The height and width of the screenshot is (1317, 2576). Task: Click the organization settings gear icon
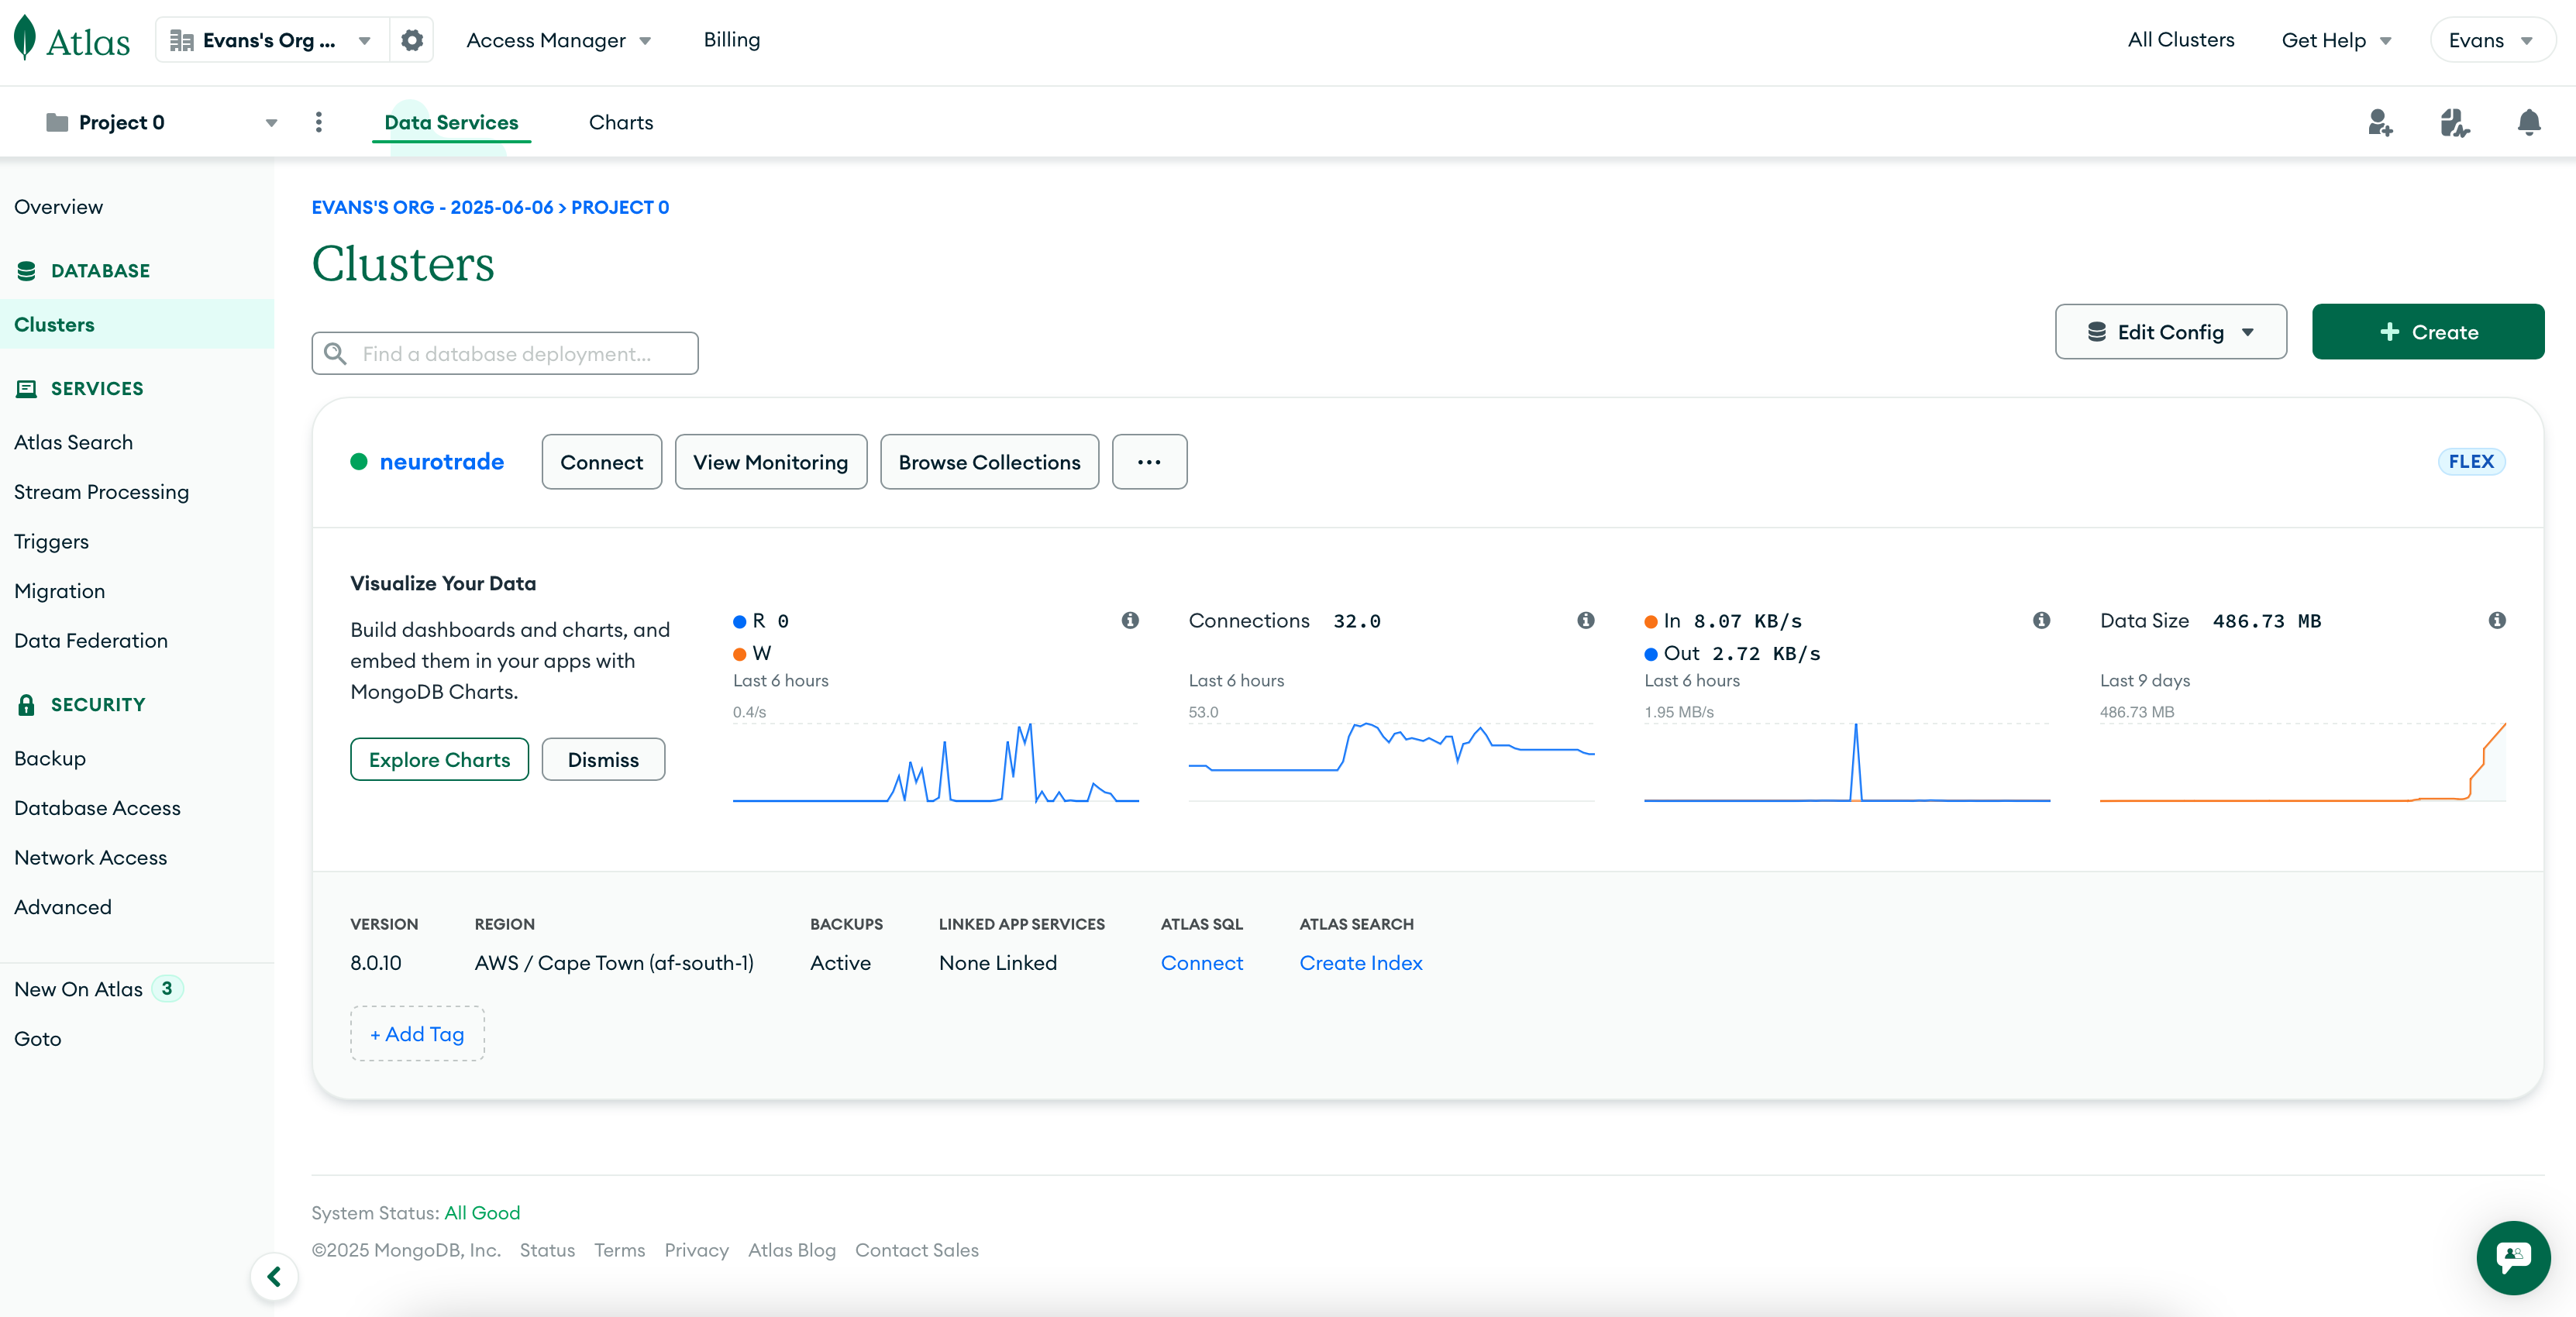pyautogui.click(x=412, y=40)
